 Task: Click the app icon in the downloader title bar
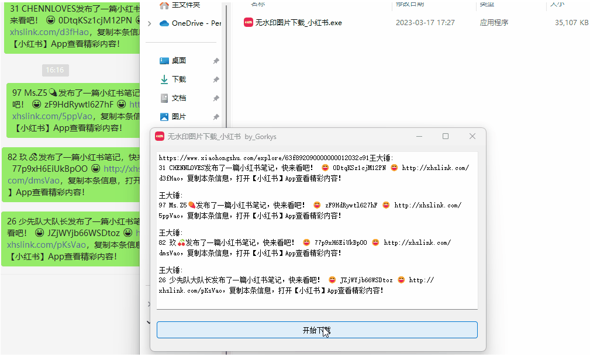pos(160,136)
